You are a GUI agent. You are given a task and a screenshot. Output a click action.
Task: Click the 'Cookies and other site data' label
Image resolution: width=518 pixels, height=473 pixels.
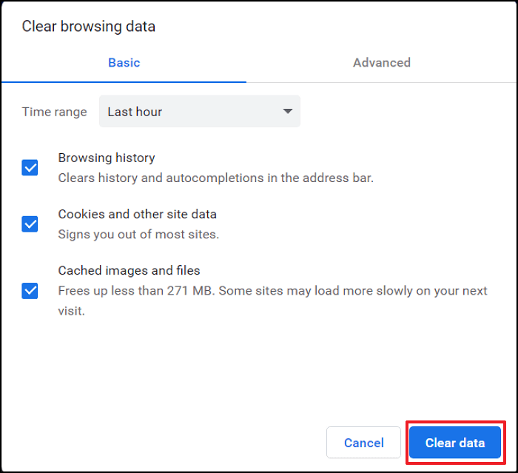137,214
